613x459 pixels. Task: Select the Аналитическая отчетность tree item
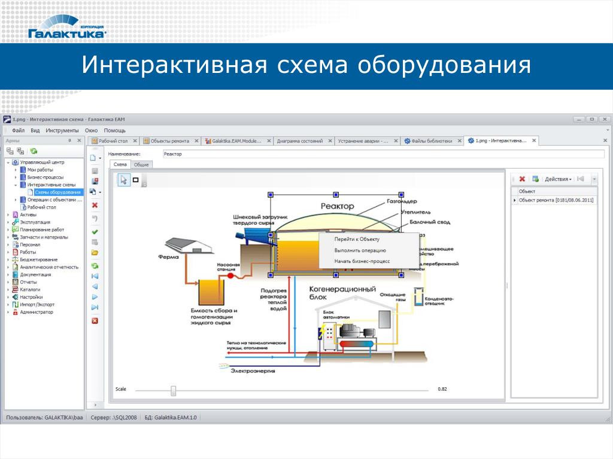[49, 267]
